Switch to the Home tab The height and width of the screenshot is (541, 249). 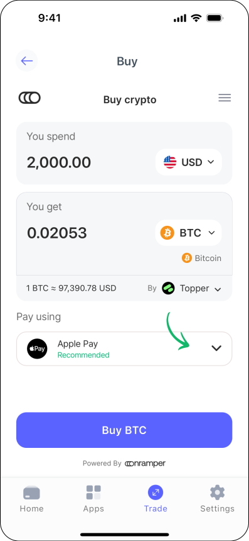[x=31, y=499]
